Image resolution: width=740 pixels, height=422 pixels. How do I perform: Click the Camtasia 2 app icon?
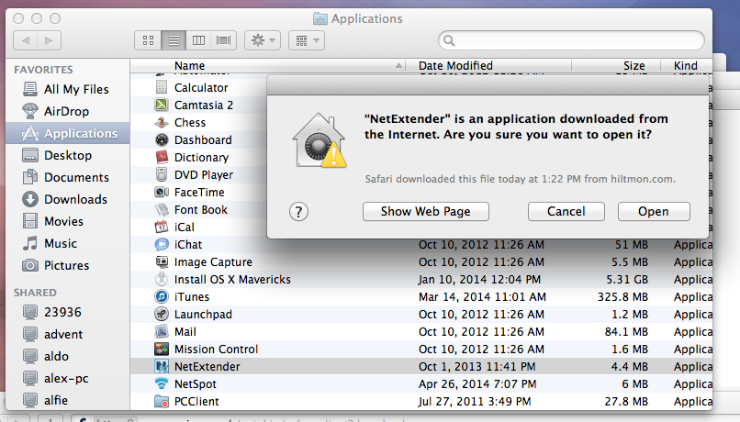tap(162, 105)
